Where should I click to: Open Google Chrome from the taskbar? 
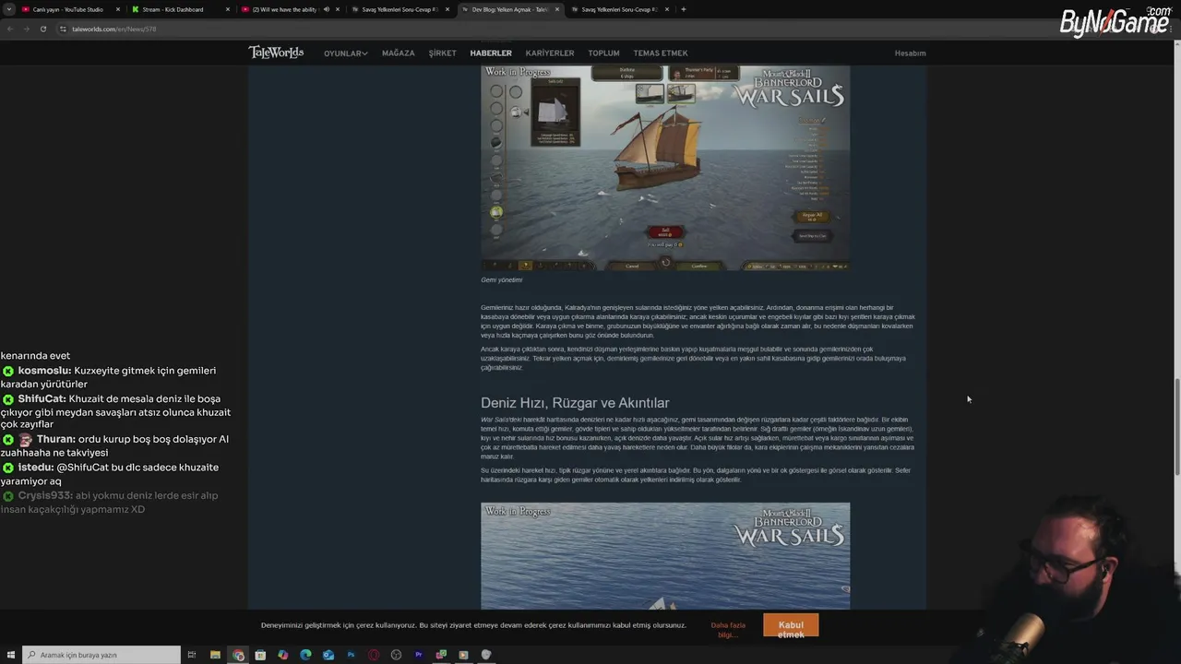(x=238, y=655)
